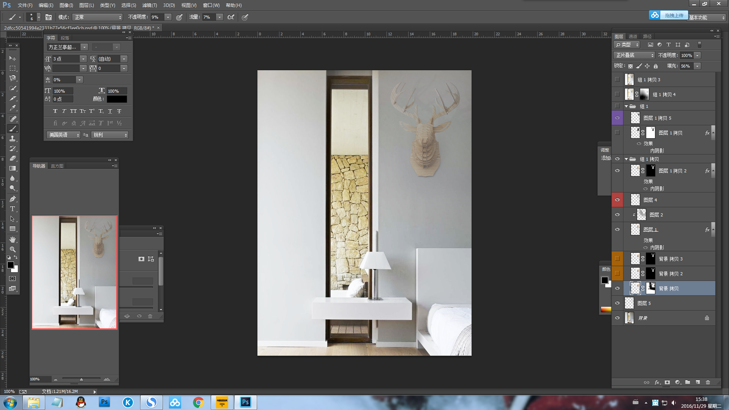The height and width of the screenshot is (410, 729).
Task: Click the delete layer trash icon
Action: [x=708, y=382]
